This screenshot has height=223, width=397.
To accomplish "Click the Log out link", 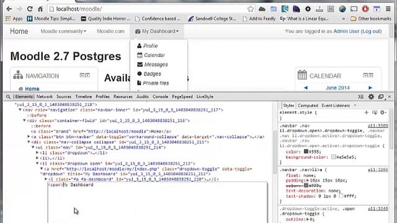I will click(x=371, y=31).
